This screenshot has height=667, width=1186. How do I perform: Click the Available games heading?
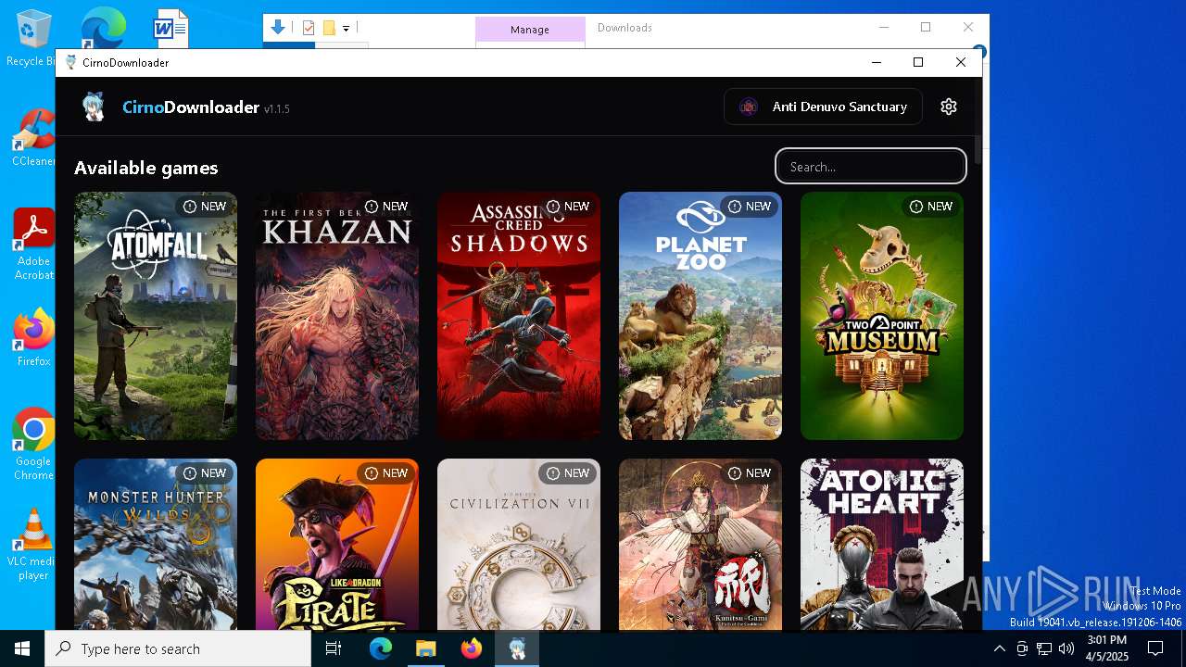tap(146, 168)
